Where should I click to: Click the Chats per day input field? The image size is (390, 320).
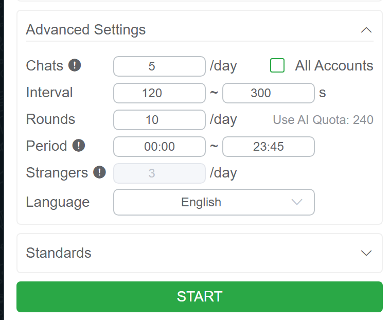pyautogui.click(x=159, y=66)
